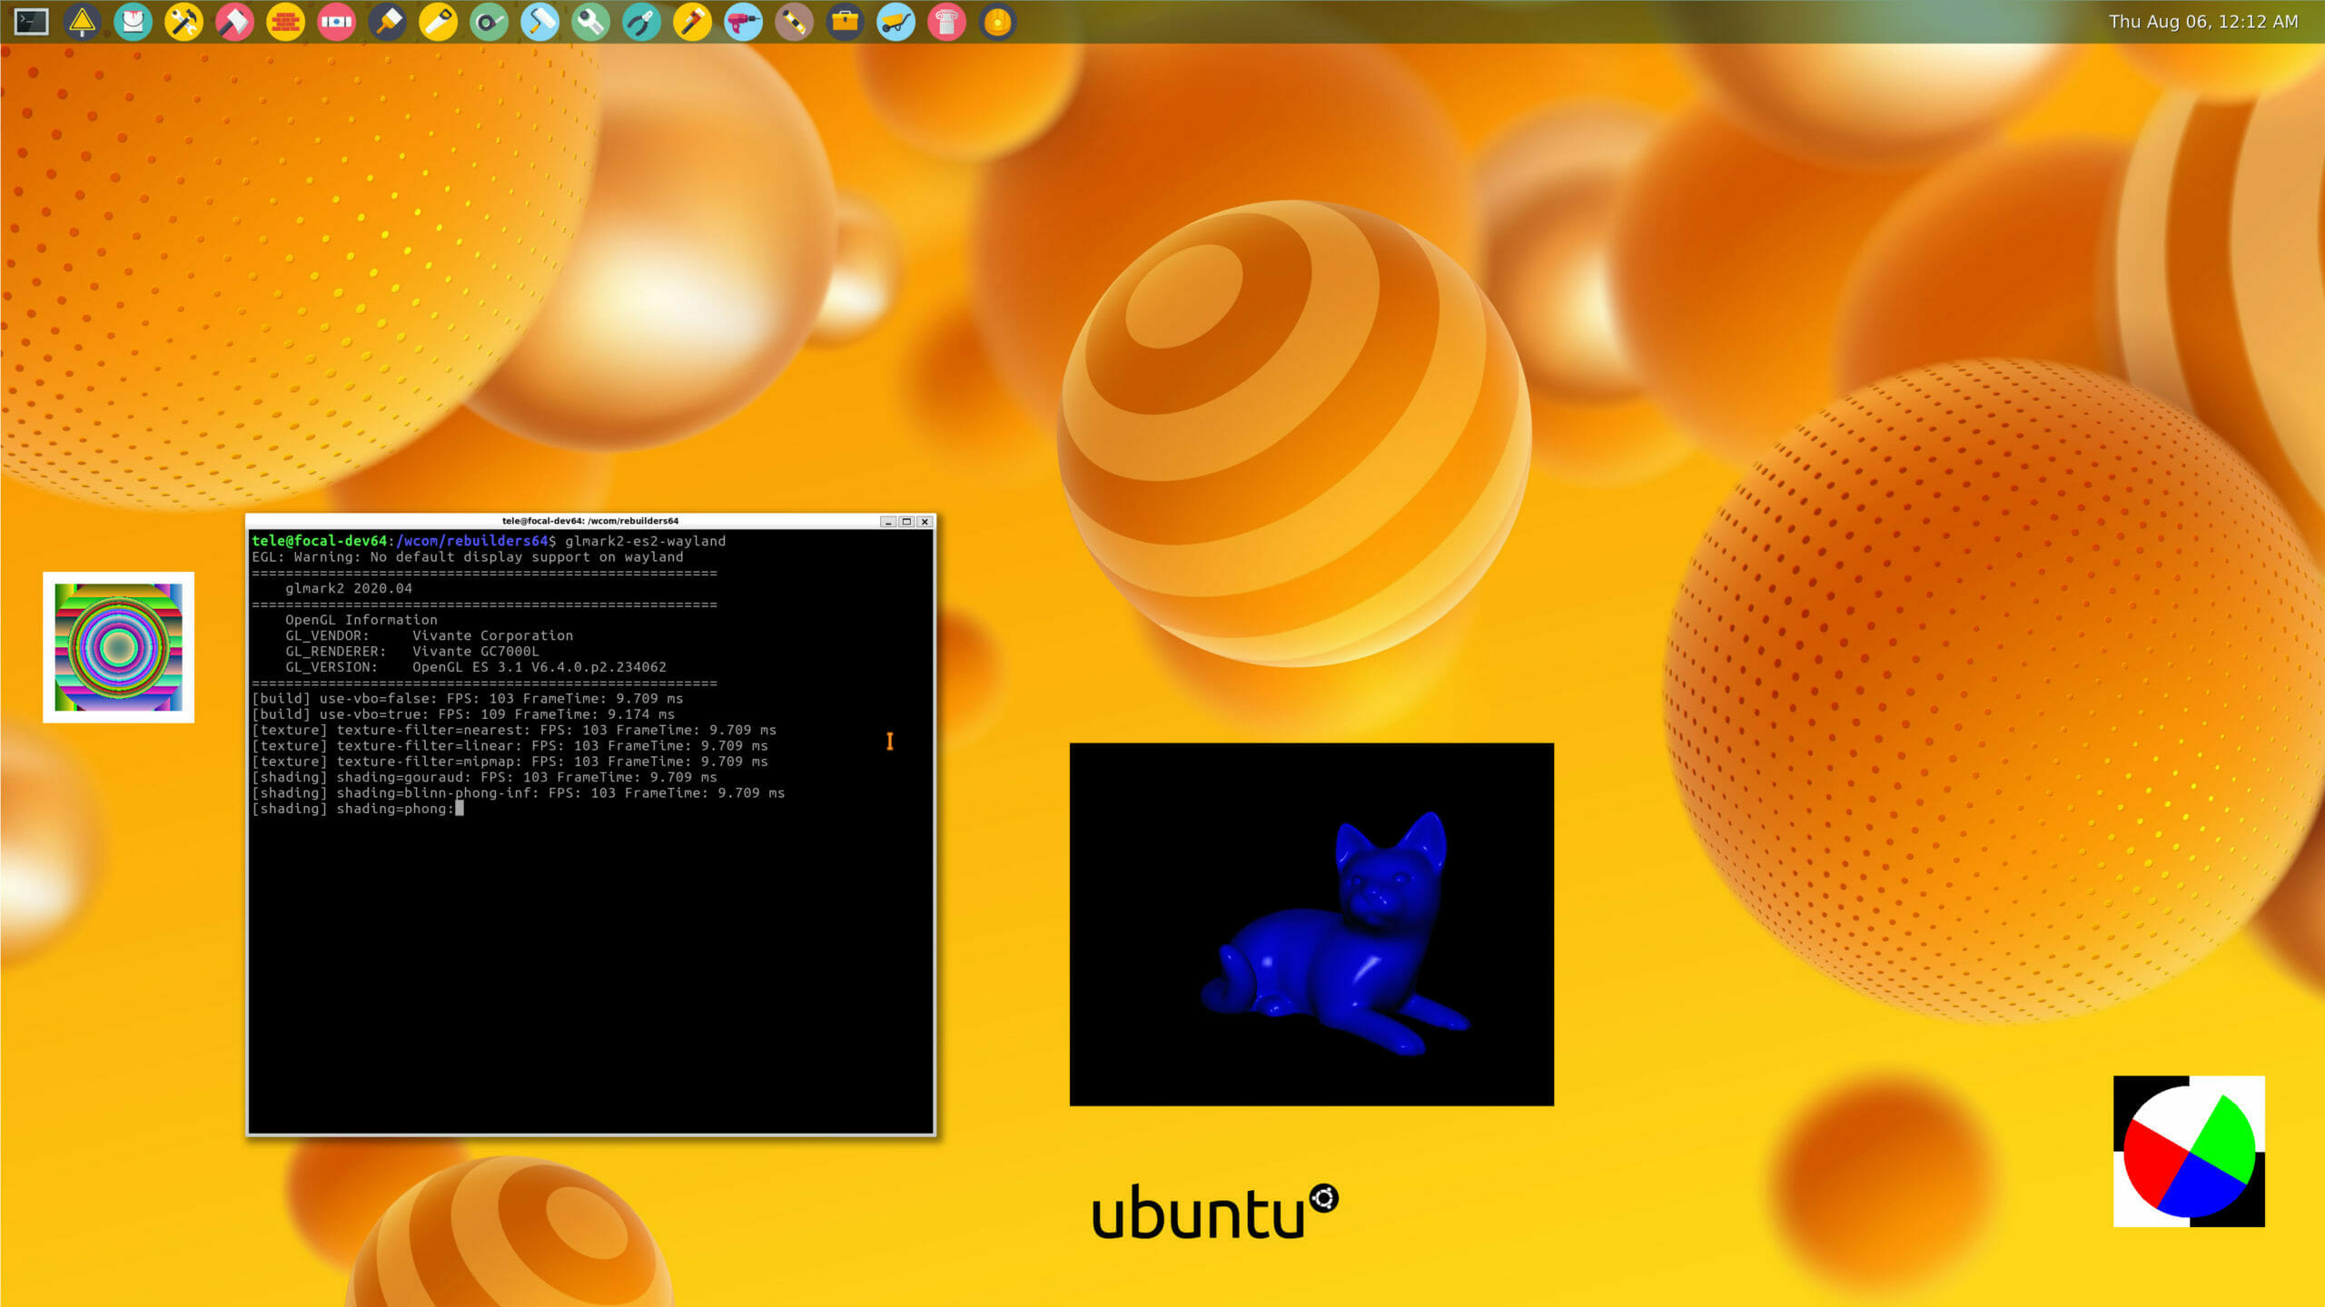Close the terminal window
2325x1307 pixels.
tap(925, 522)
